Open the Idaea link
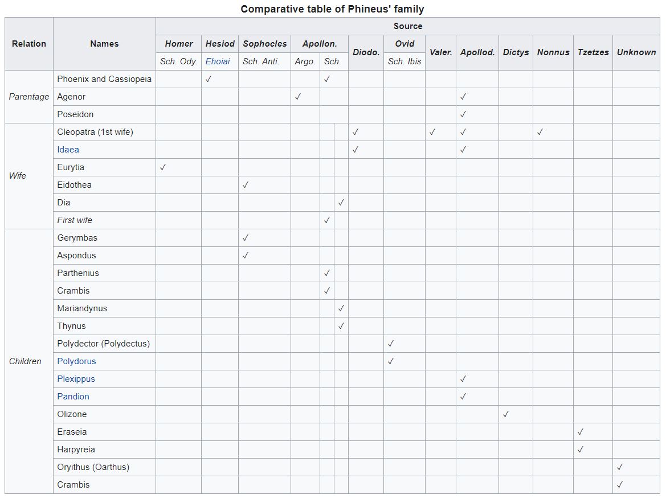The width and height of the screenshot is (666, 499). pyautogui.click(x=68, y=150)
